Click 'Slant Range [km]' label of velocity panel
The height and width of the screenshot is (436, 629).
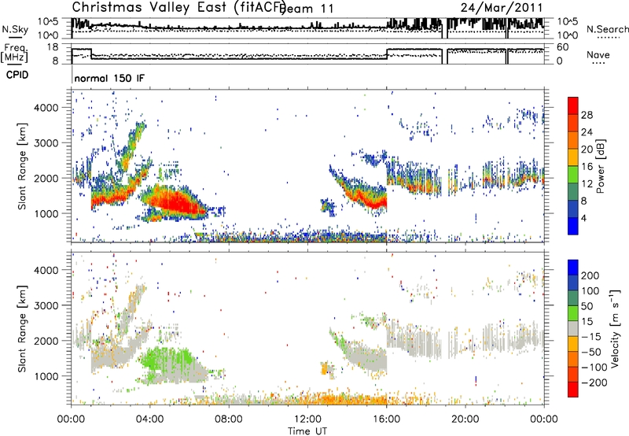click(22, 329)
